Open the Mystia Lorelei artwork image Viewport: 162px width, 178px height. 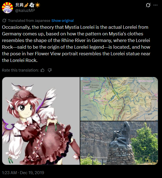[41, 121]
